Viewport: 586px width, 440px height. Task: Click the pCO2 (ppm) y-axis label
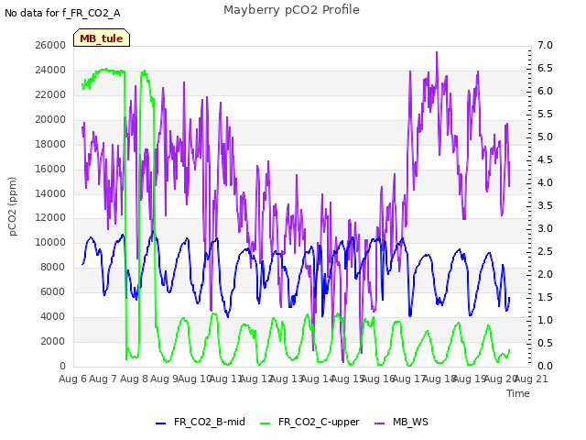tap(13, 206)
